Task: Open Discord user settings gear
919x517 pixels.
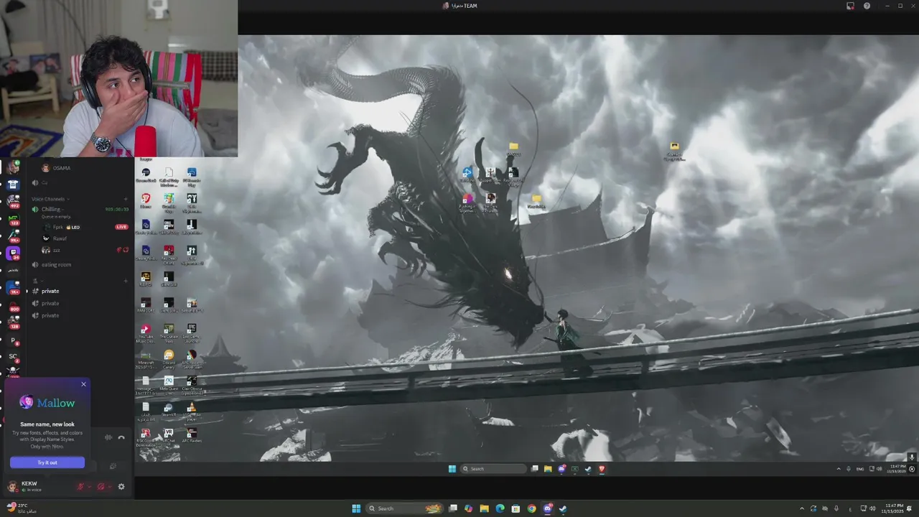Action: (121, 487)
